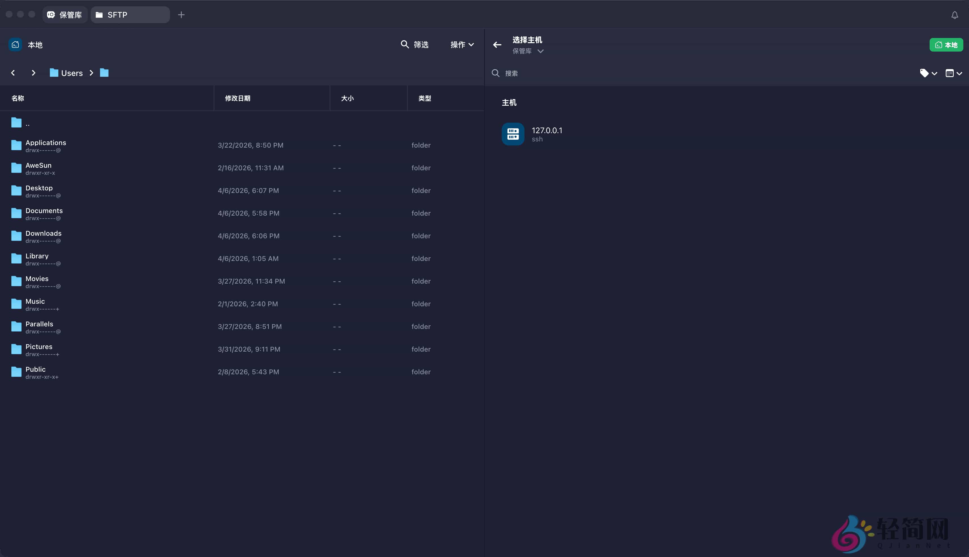This screenshot has height=557, width=969.
Task: Expand the 操作 actions dropdown
Action: tap(462, 44)
